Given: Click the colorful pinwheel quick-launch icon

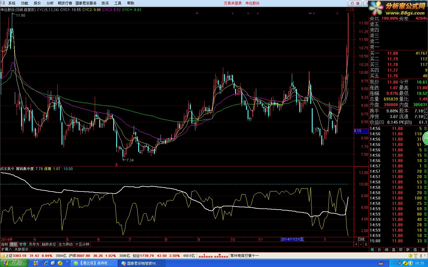Looking at the screenshot, I should 36,263.
